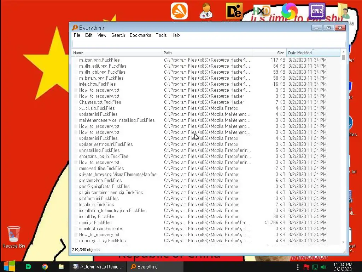Open the Search menu
362x272 pixels.
[118, 35]
